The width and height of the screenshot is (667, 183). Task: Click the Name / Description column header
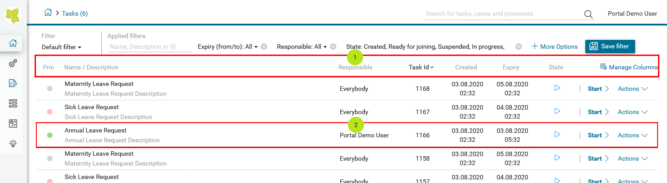(91, 68)
